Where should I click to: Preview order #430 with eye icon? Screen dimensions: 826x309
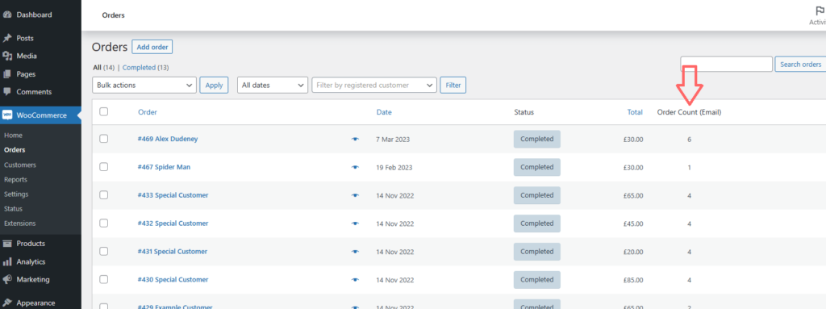pyautogui.click(x=356, y=279)
